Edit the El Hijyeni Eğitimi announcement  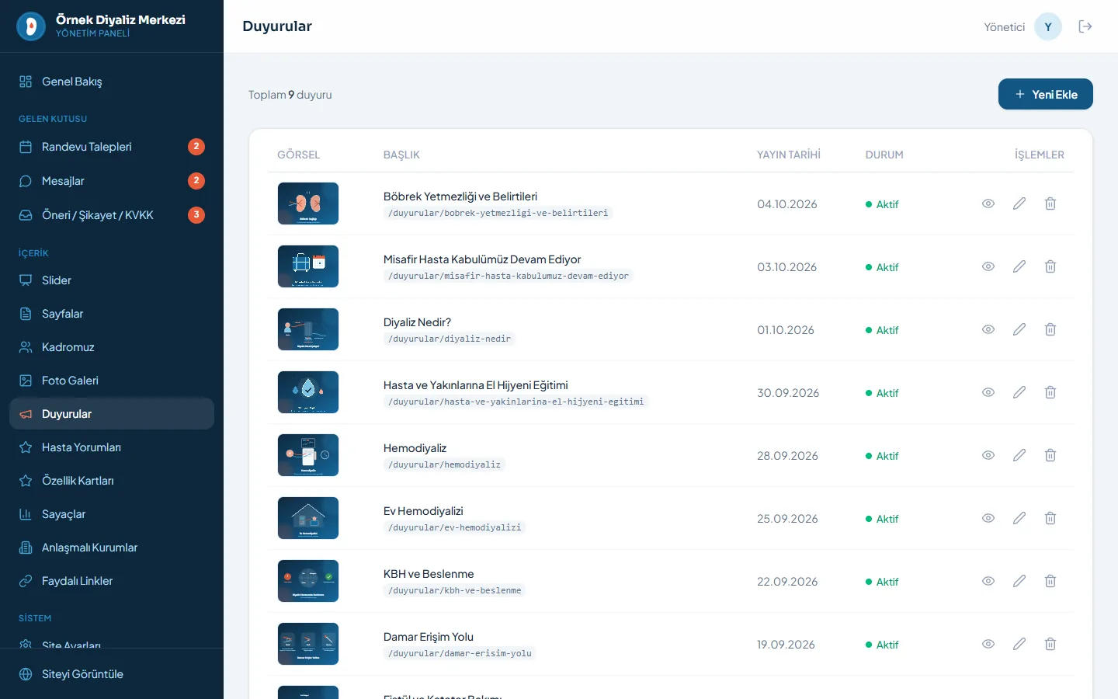pyautogui.click(x=1019, y=392)
